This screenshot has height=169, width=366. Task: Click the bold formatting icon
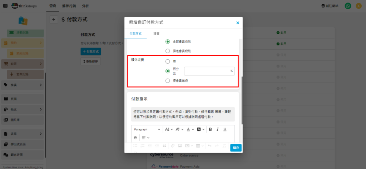click(210, 129)
